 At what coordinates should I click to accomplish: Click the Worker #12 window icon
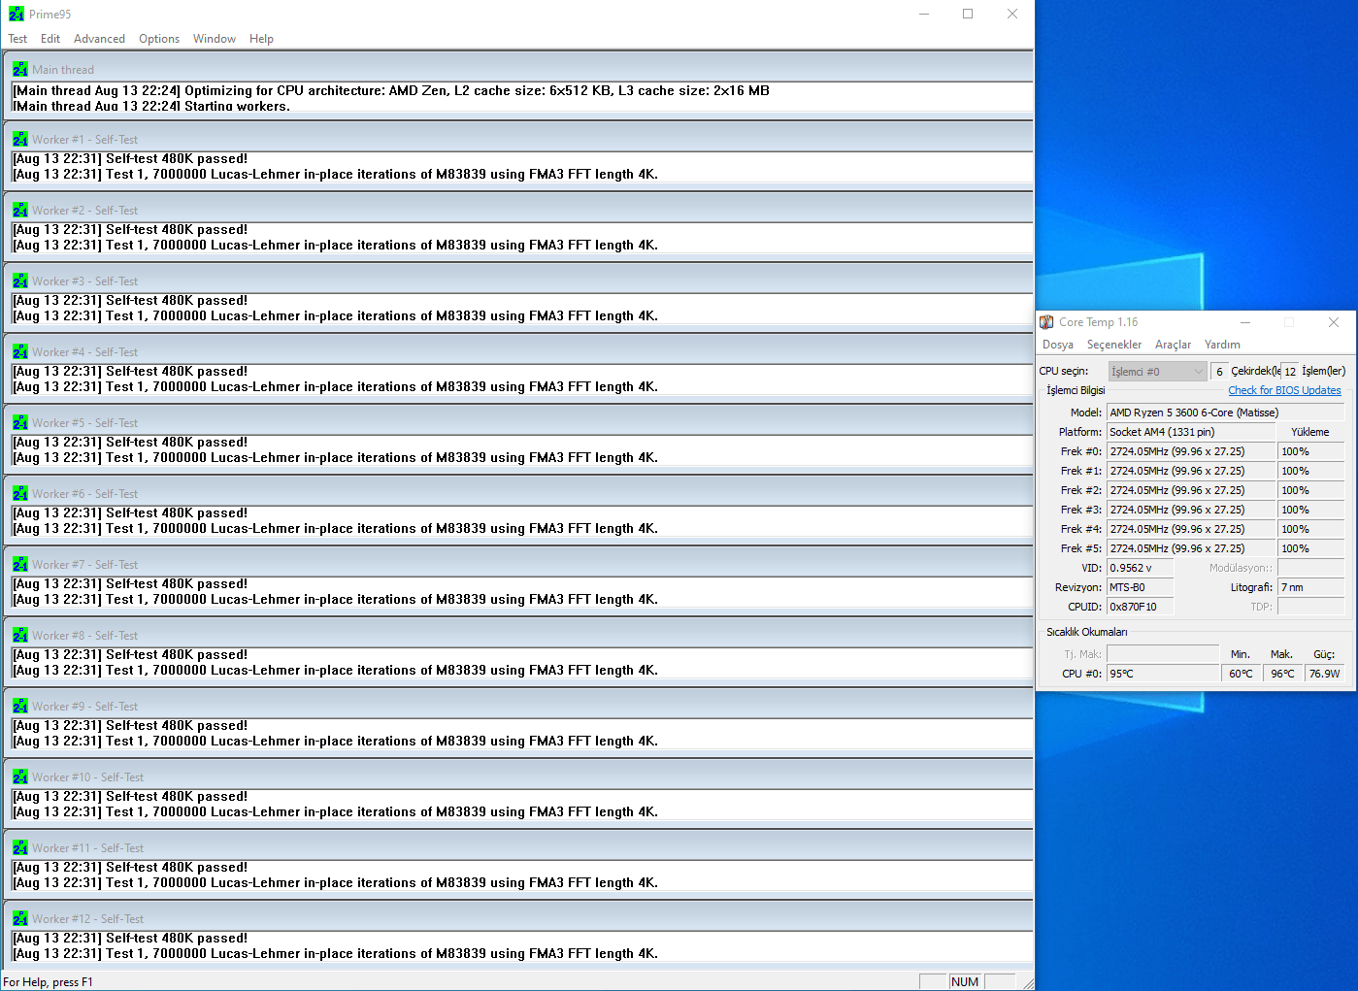[20, 918]
